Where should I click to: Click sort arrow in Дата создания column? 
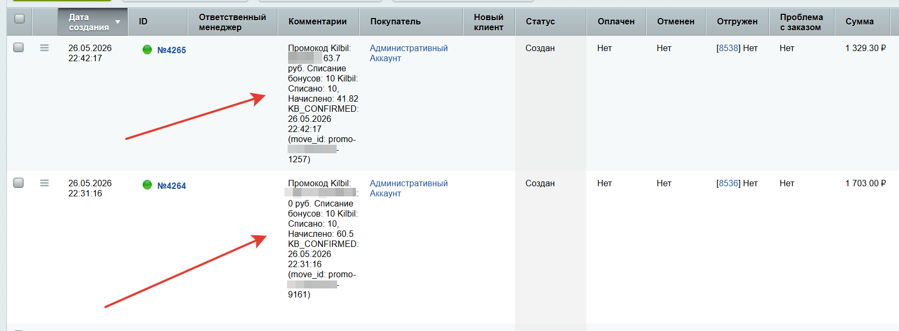pyautogui.click(x=118, y=22)
